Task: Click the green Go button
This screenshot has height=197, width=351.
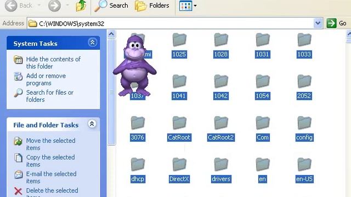Action: coord(337,23)
